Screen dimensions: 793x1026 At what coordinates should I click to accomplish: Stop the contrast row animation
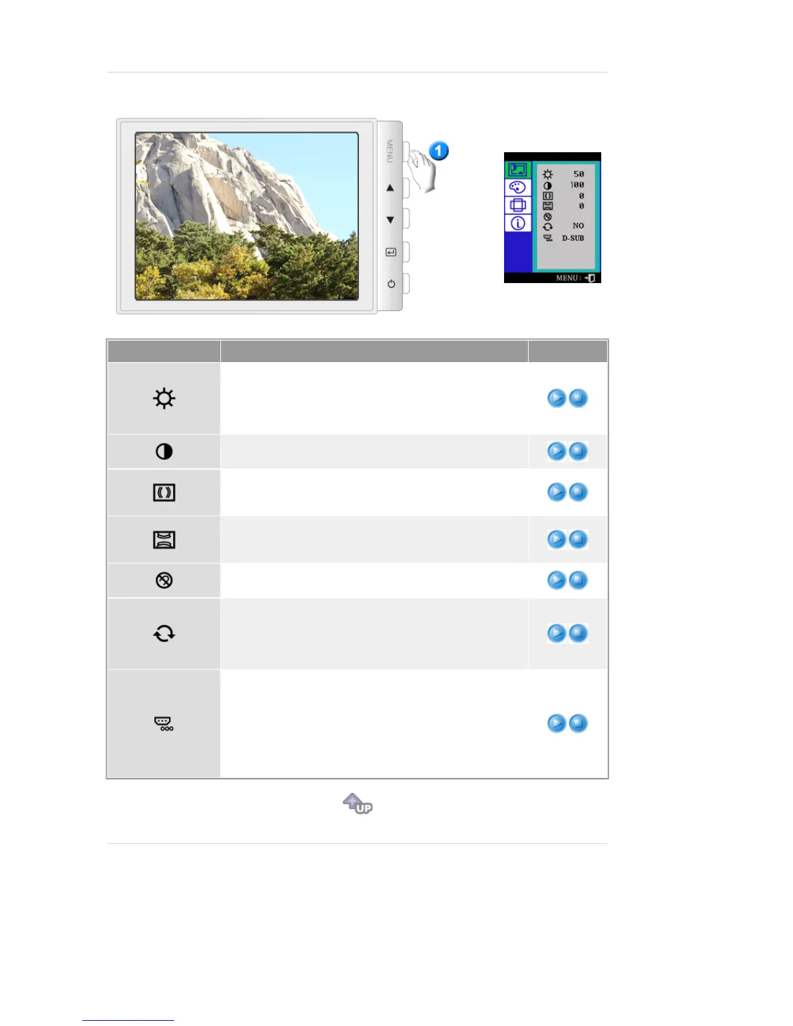click(578, 451)
